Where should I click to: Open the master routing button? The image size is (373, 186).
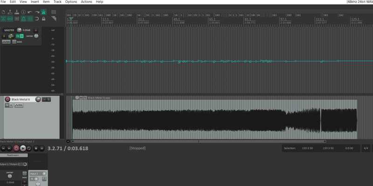pos(11,36)
